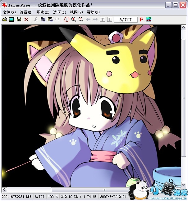Click the Undo arrow icon

point(57,20)
